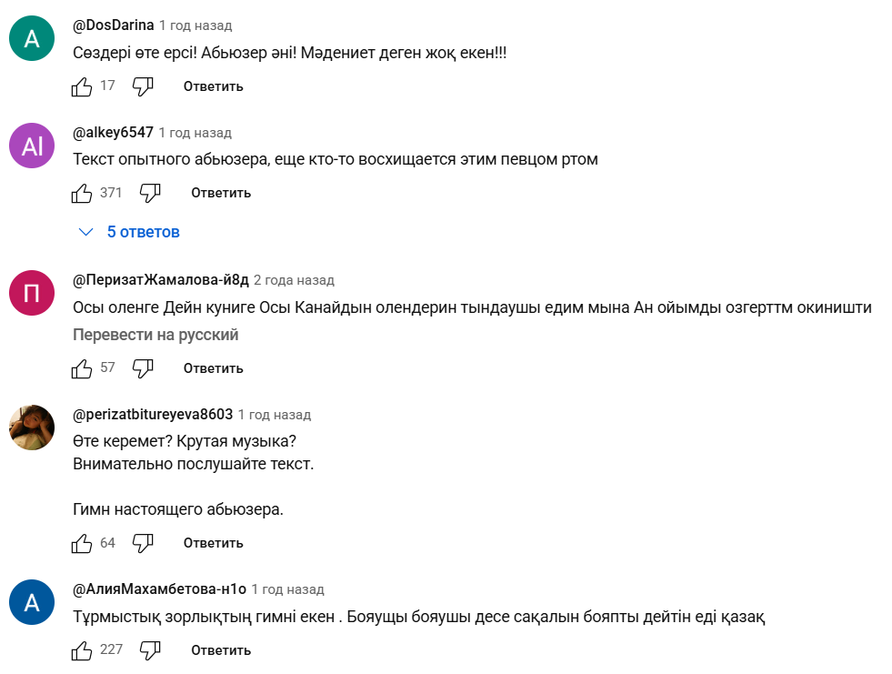Like the comment by @alkey6547
This screenshot has width=892, height=674.
pos(82,193)
